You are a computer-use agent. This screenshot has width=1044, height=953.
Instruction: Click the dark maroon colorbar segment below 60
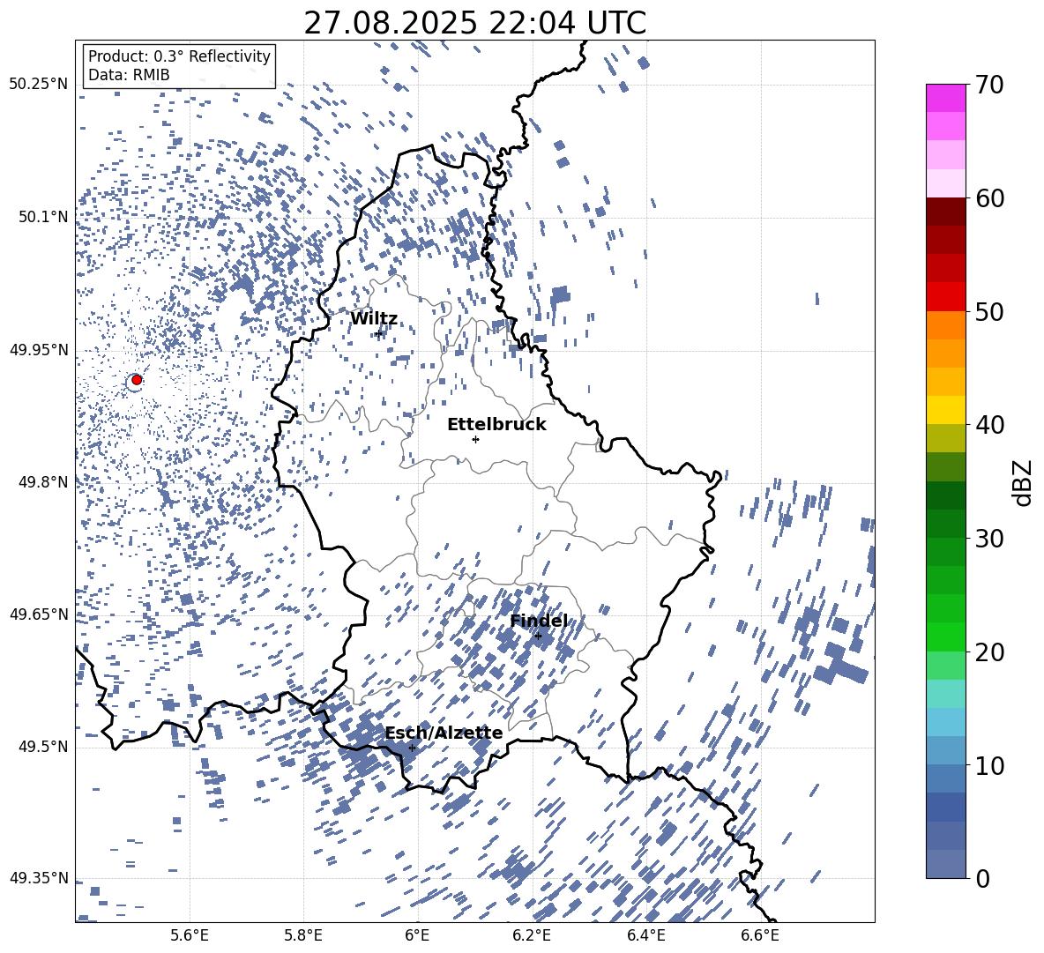(x=946, y=212)
